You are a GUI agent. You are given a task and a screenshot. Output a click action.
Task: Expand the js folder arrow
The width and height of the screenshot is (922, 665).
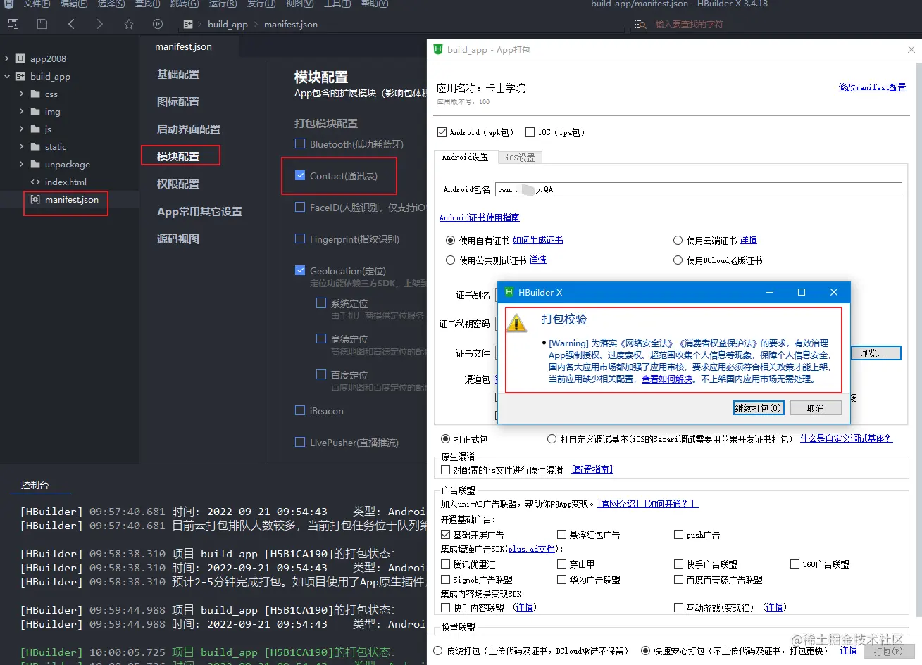(x=21, y=129)
